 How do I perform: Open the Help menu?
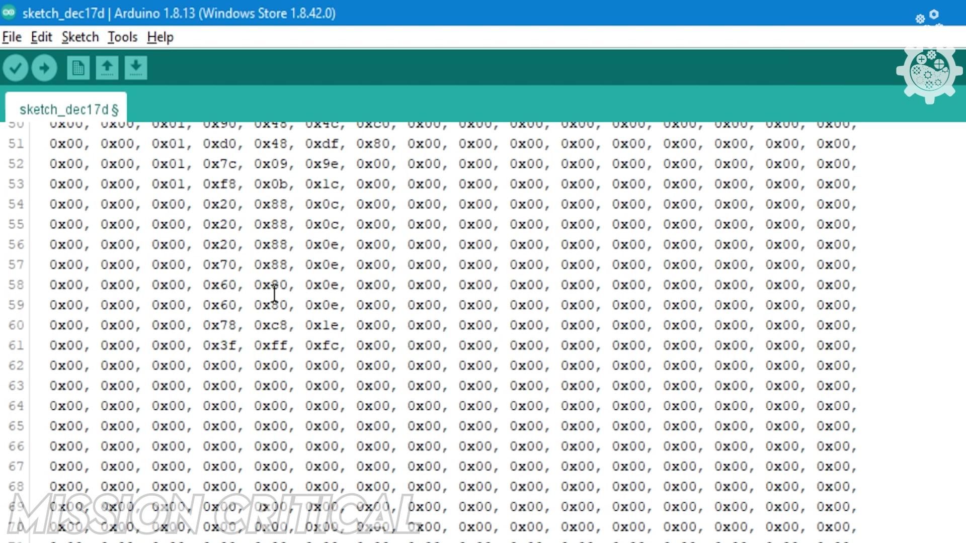click(160, 37)
